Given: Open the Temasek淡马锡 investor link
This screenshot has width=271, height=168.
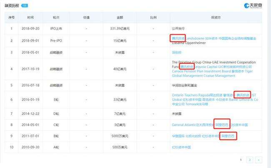Looking at the screenshot, I should pos(197,104).
